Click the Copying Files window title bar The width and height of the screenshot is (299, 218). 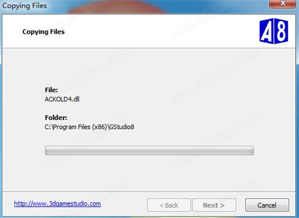(134, 5)
